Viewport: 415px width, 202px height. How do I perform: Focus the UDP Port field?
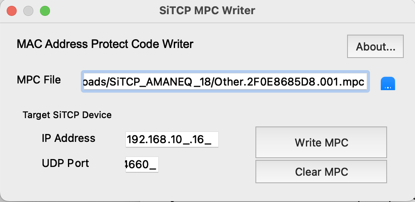point(141,165)
